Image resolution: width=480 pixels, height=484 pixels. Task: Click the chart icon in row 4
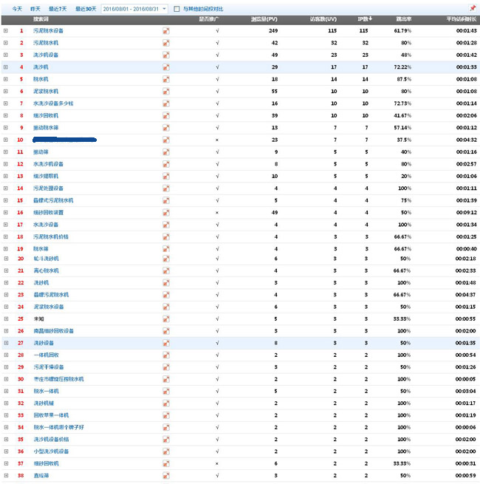[166, 67]
